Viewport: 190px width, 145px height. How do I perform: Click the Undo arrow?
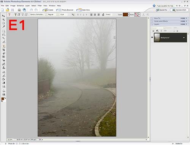click(x=31, y=10)
